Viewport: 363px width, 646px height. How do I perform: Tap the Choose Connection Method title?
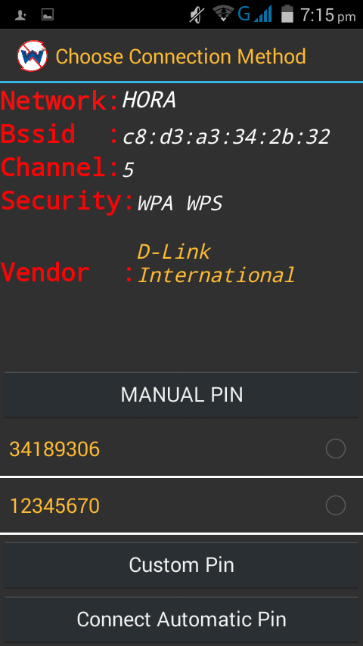point(181,57)
